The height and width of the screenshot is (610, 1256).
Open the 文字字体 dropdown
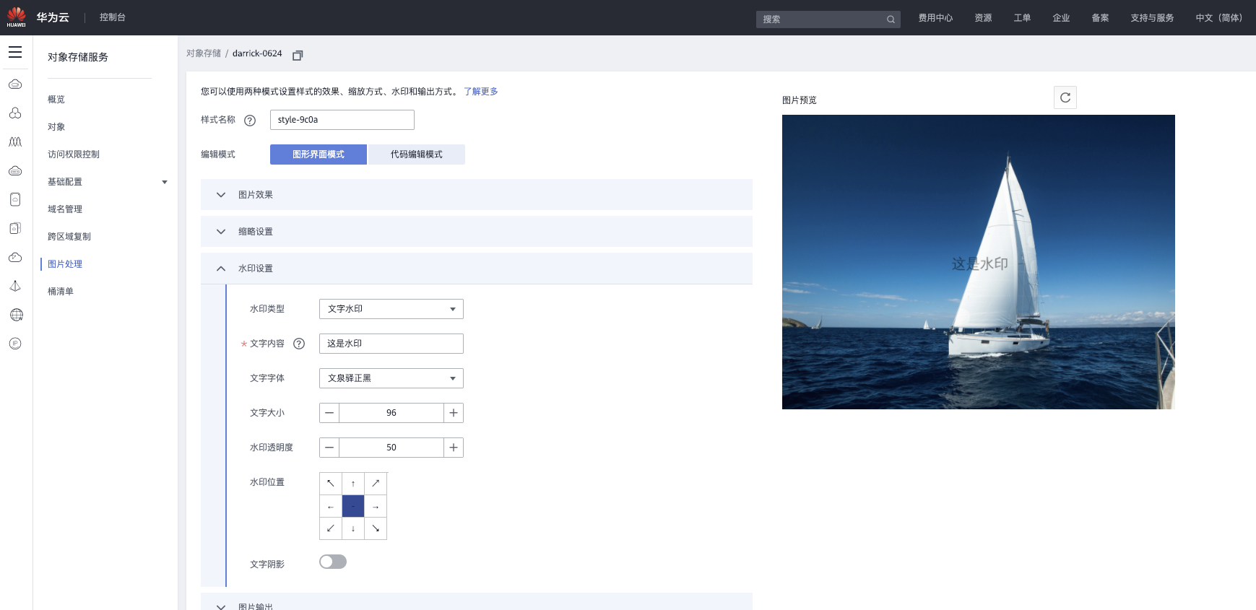[391, 378]
